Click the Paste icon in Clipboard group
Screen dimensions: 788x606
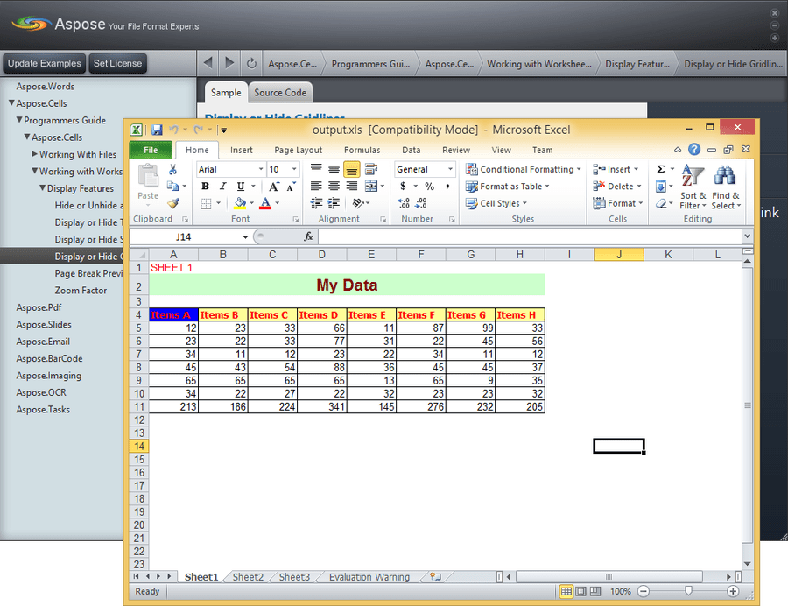(148, 177)
